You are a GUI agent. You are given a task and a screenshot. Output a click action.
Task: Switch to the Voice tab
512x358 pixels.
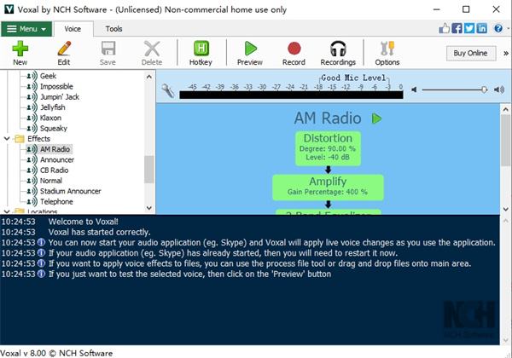pos(73,29)
